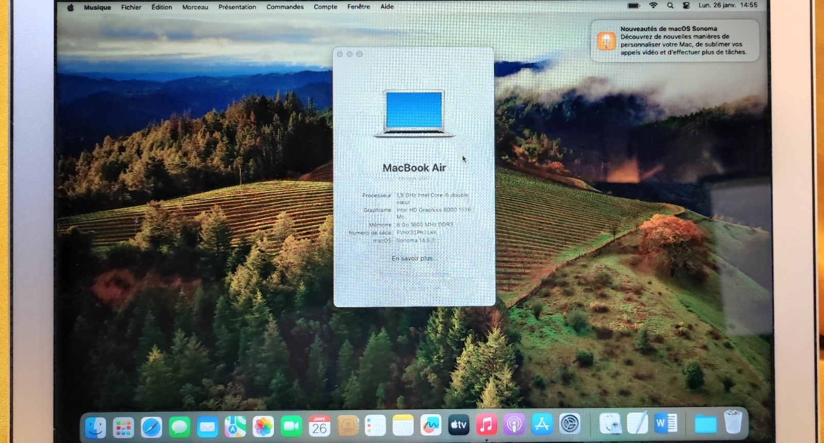Click the En savoir plus... button
Screen dimensions: 824x443
tap(414, 258)
